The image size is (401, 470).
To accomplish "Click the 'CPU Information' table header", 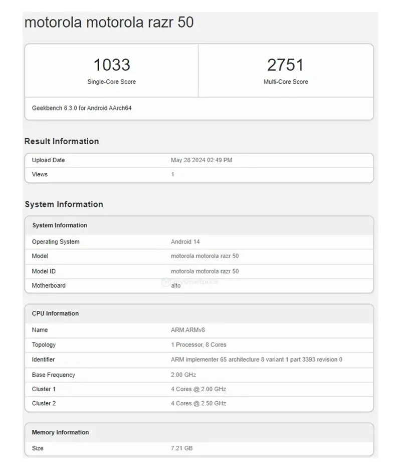I will click(x=55, y=313).
